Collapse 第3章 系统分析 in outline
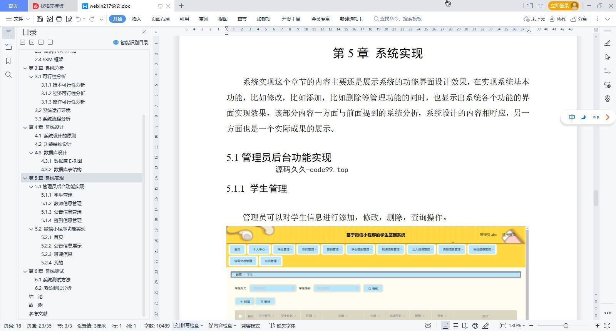Image resolution: width=616 pixels, height=331 pixels. [x=25, y=68]
